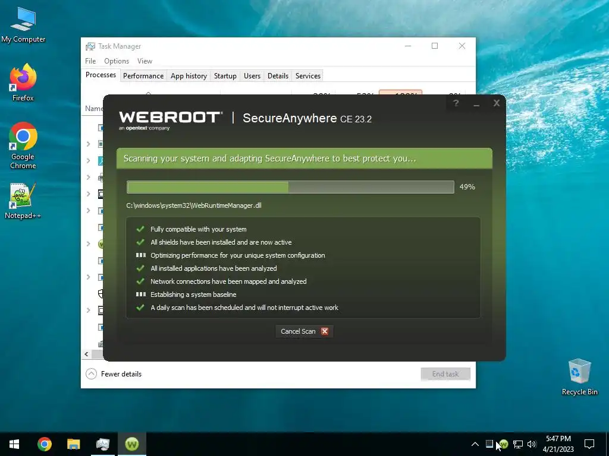
Task: Click the WebRuntimeManager.dll scanned file path
Action: click(194, 205)
